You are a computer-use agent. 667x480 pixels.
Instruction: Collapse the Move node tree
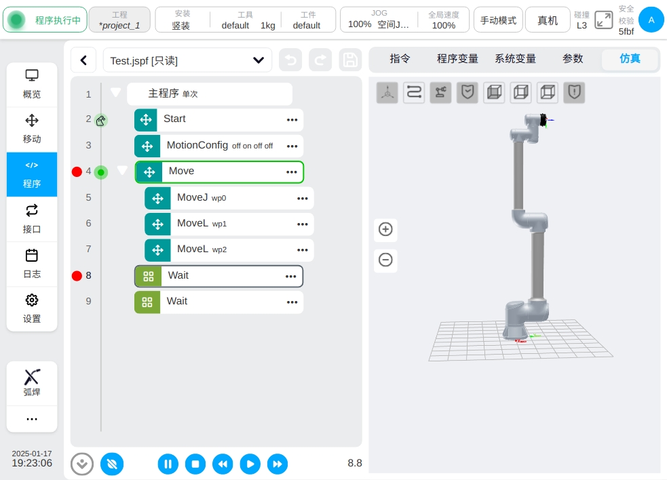click(x=122, y=171)
